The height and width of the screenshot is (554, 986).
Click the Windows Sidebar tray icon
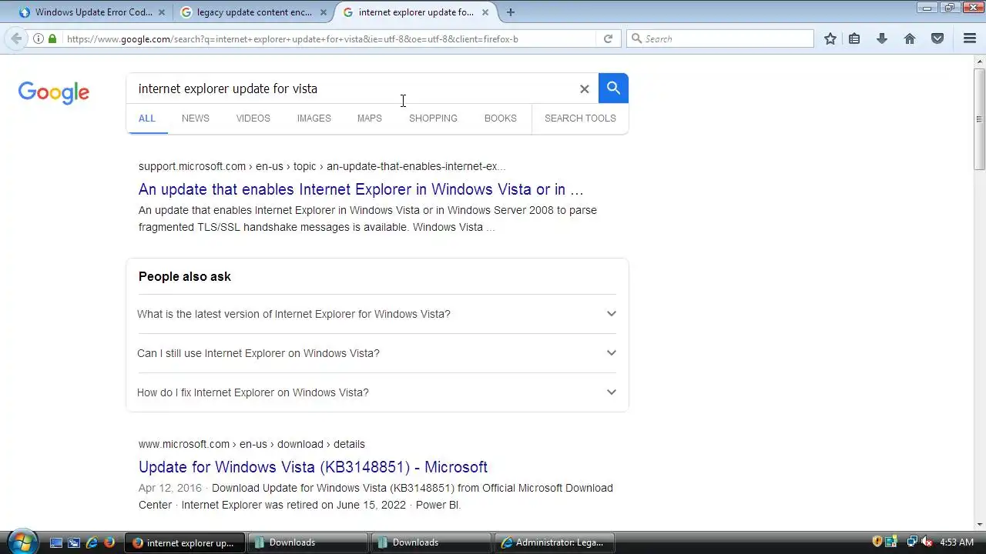tap(891, 542)
